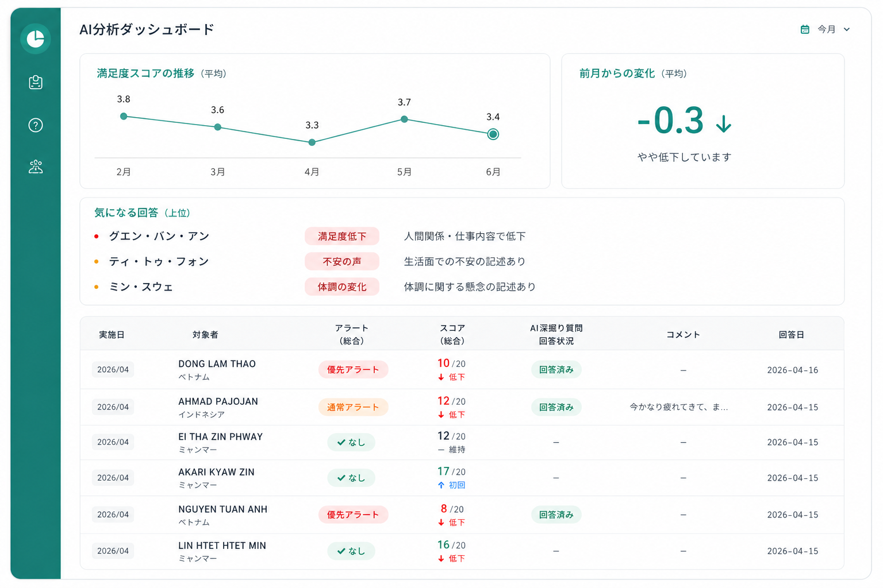The height and width of the screenshot is (588, 883).
Task: Click the 不安の声 tag
Action: point(342,261)
